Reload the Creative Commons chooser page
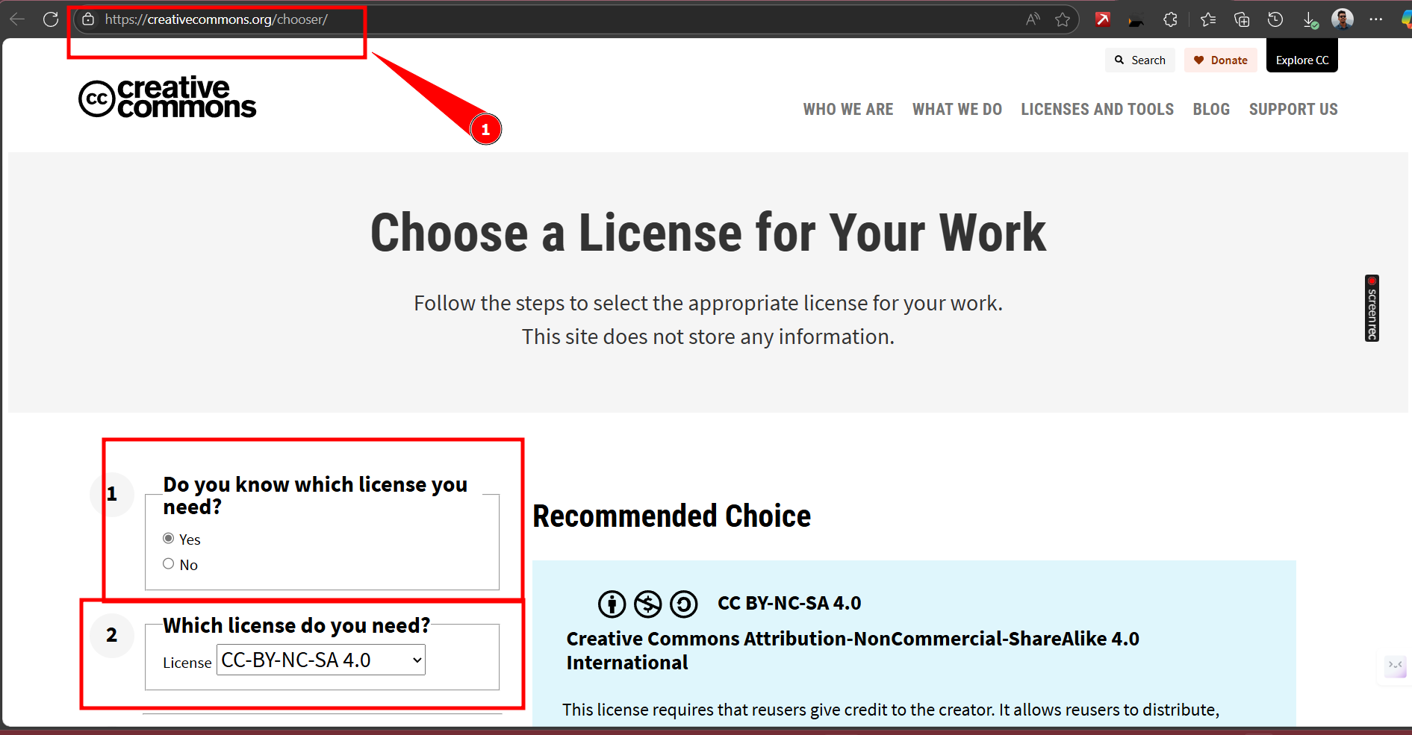This screenshot has height=735, width=1412. click(x=51, y=19)
